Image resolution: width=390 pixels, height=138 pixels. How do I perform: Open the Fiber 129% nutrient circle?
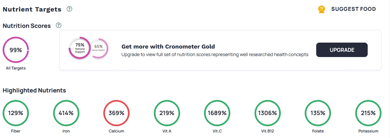16,113
